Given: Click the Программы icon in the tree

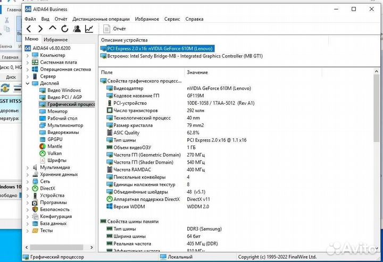Looking at the screenshot, I should coord(35,202).
